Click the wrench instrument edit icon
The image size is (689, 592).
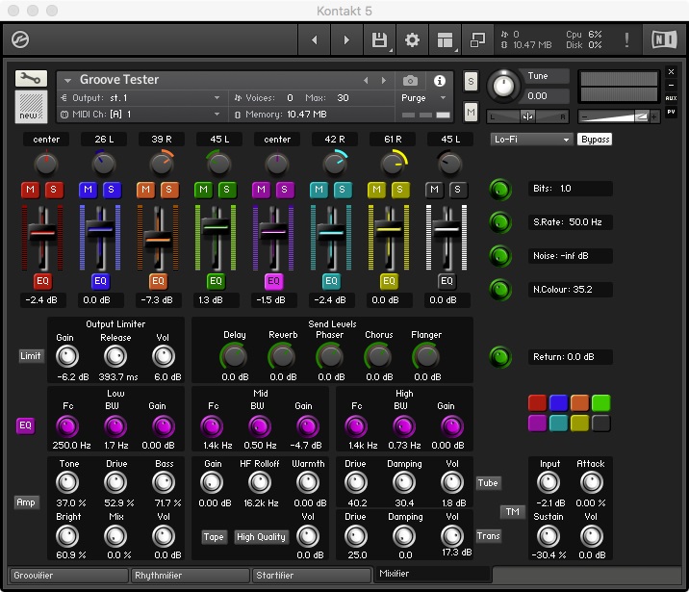(x=31, y=79)
